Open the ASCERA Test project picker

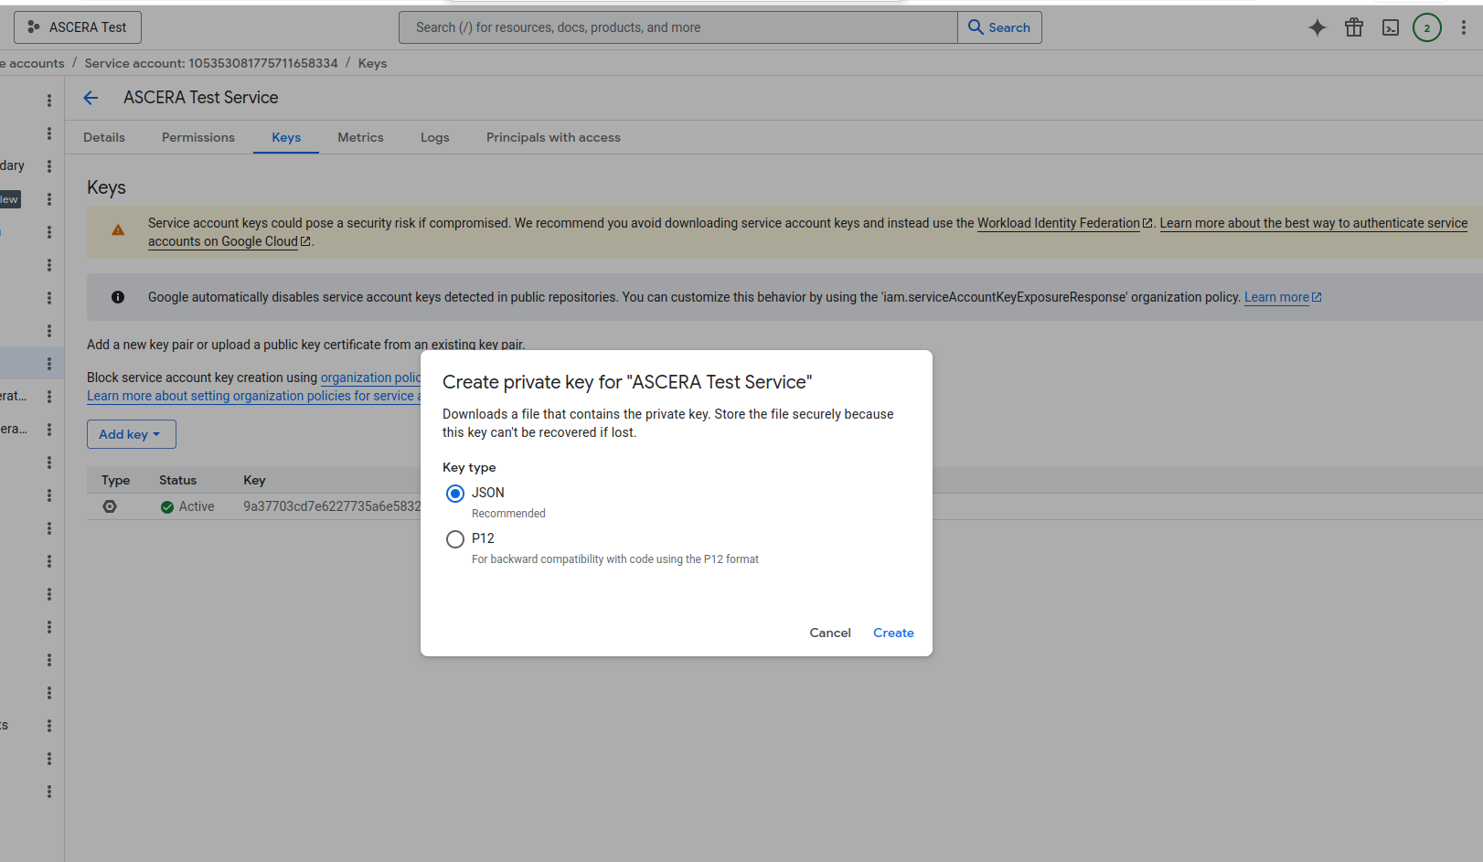coord(78,27)
